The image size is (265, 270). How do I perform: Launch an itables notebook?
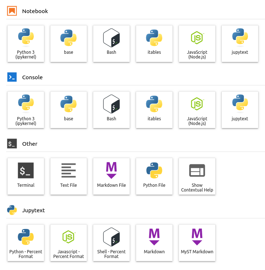[x=154, y=44]
